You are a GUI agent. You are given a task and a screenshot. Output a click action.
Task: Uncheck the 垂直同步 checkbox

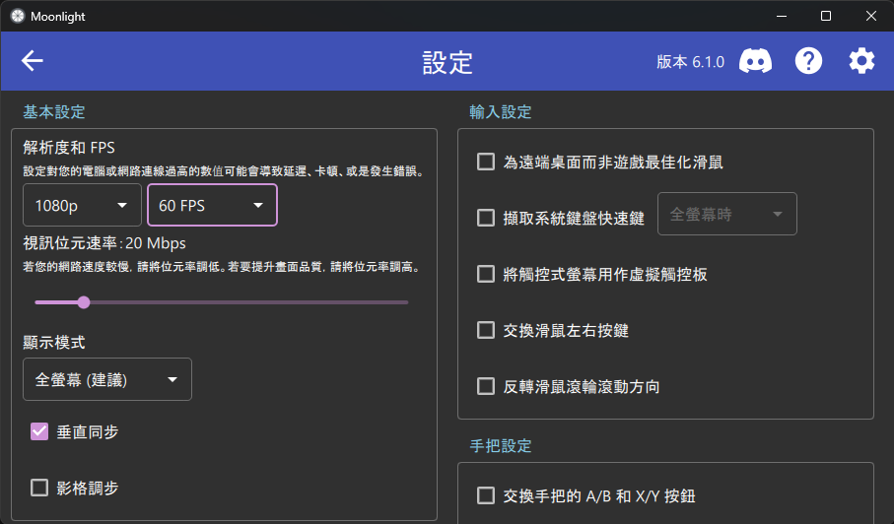(39, 431)
